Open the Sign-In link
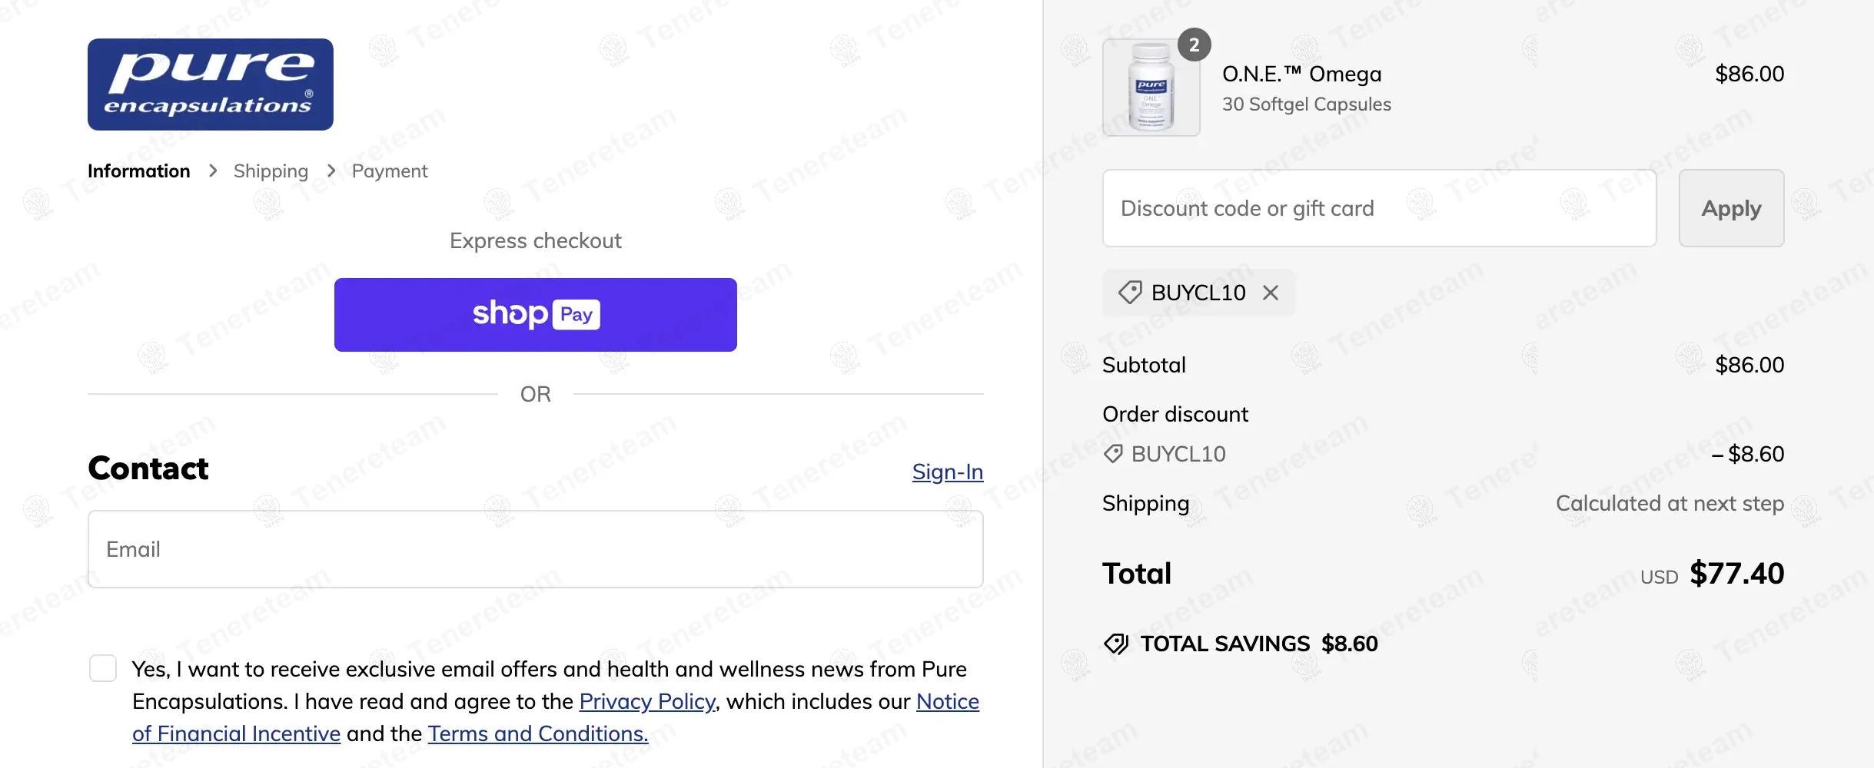 tap(947, 472)
